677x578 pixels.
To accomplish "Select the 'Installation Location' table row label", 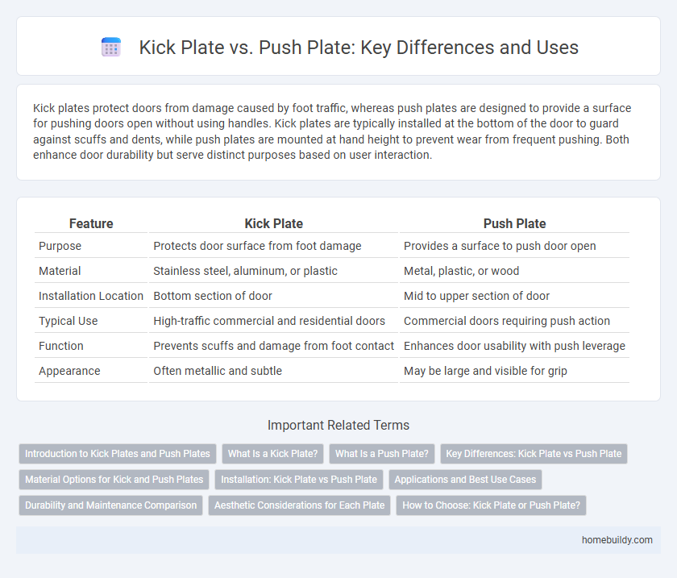I will click(91, 296).
